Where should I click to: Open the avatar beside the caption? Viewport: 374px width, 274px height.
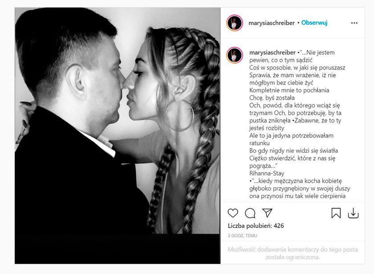point(235,55)
